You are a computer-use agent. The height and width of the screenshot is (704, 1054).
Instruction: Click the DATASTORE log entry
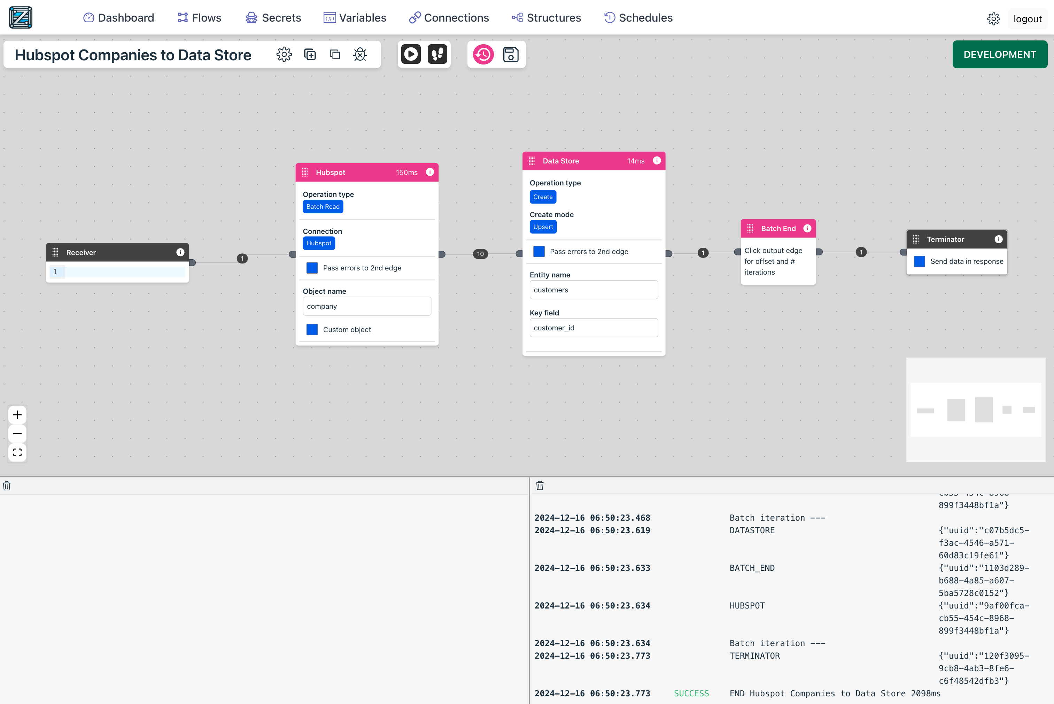752,530
